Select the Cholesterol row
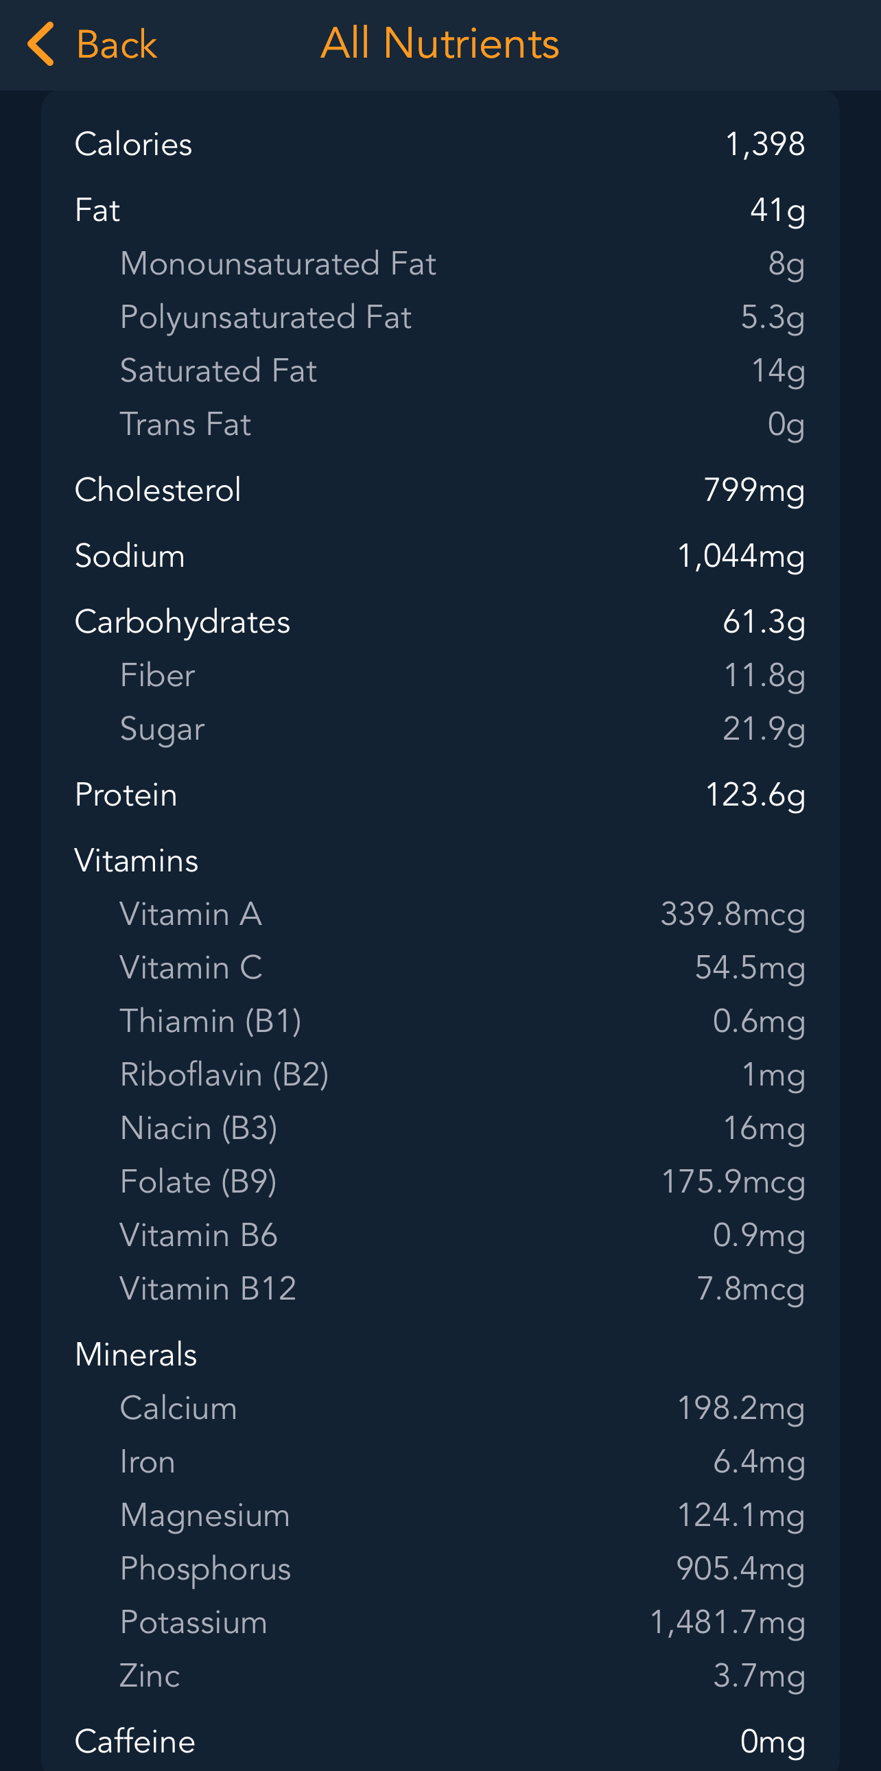The width and height of the screenshot is (881, 1771). [x=440, y=490]
